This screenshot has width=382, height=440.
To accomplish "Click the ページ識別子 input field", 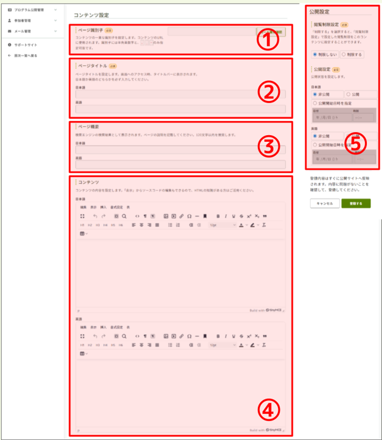I will [x=212, y=32].
